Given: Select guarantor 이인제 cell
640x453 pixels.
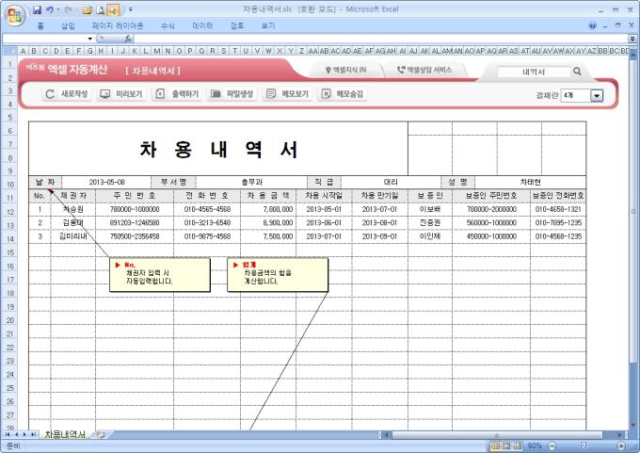Looking at the screenshot, I should [x=430, y=236].
